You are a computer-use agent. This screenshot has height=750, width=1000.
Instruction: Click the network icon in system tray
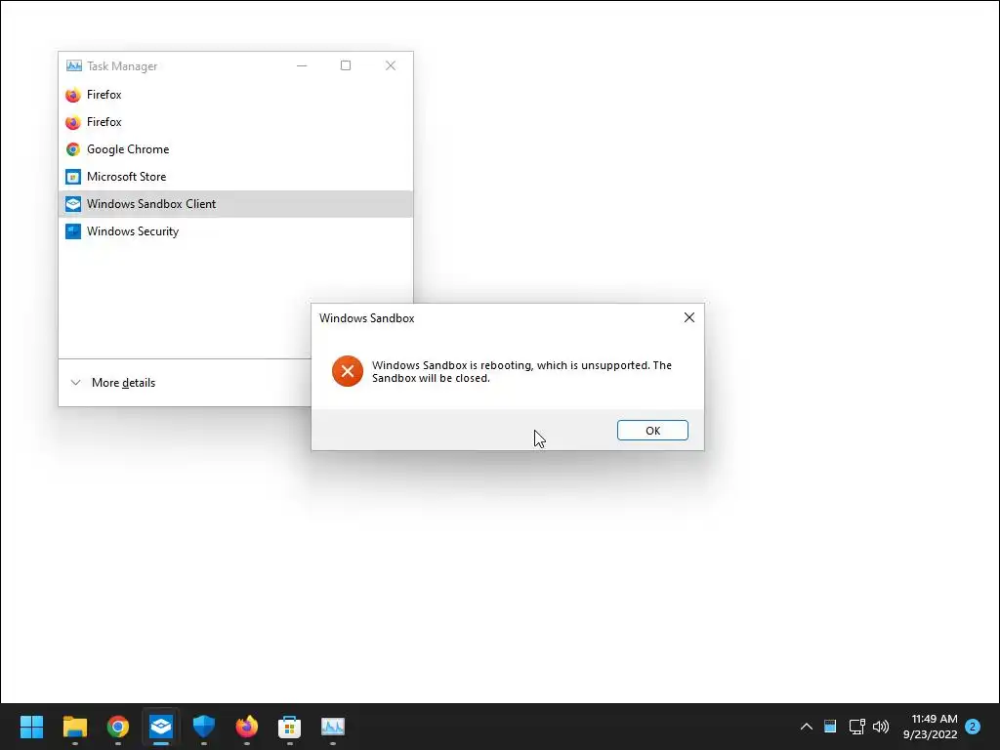click(856, 727)
